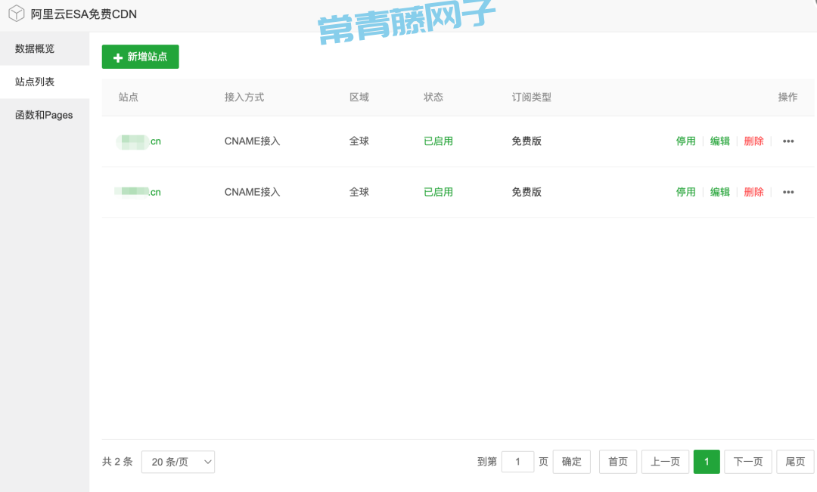817x492 pixels.
Task: Open the 数据概览 sidebar tab
Action: click(35, 49)
